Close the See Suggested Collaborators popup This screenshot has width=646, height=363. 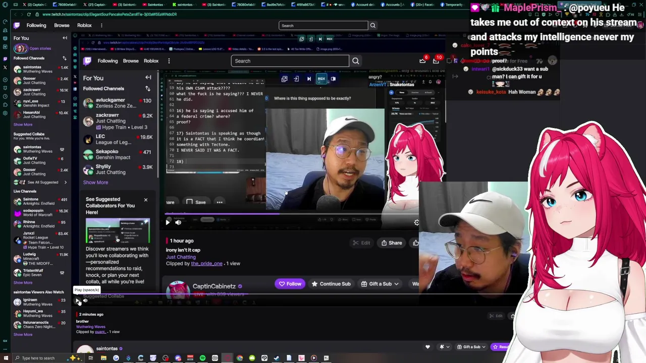tap(145, 200)
